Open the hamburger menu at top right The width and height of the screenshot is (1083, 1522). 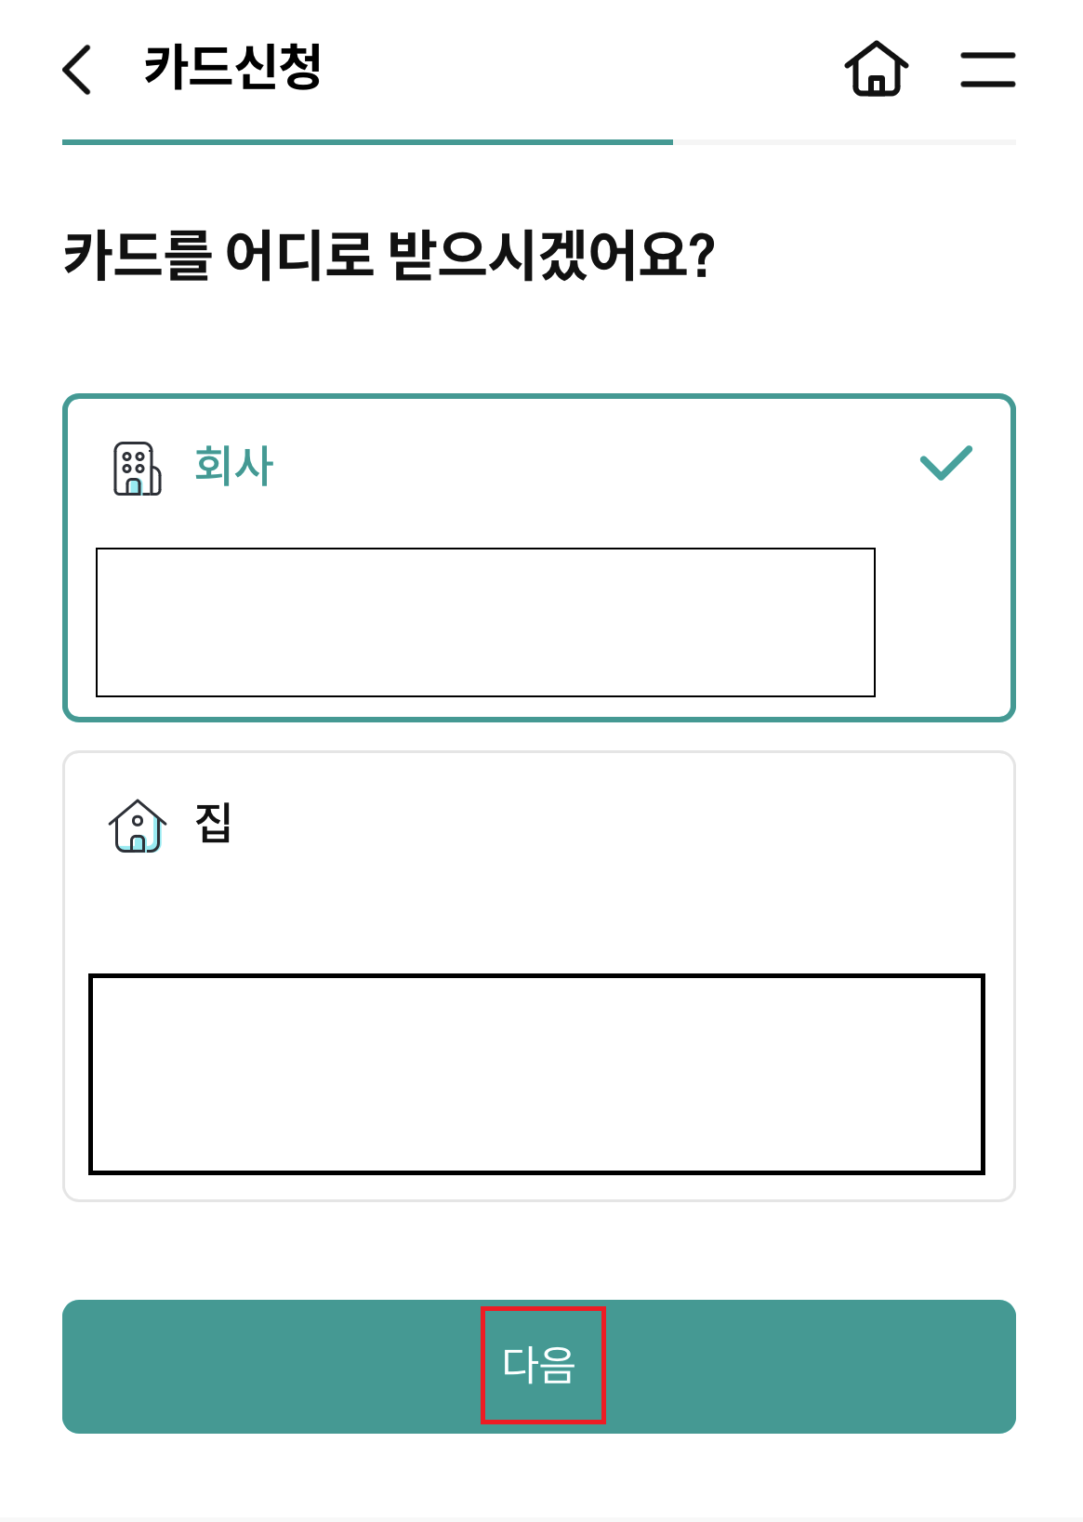point(988,69)
